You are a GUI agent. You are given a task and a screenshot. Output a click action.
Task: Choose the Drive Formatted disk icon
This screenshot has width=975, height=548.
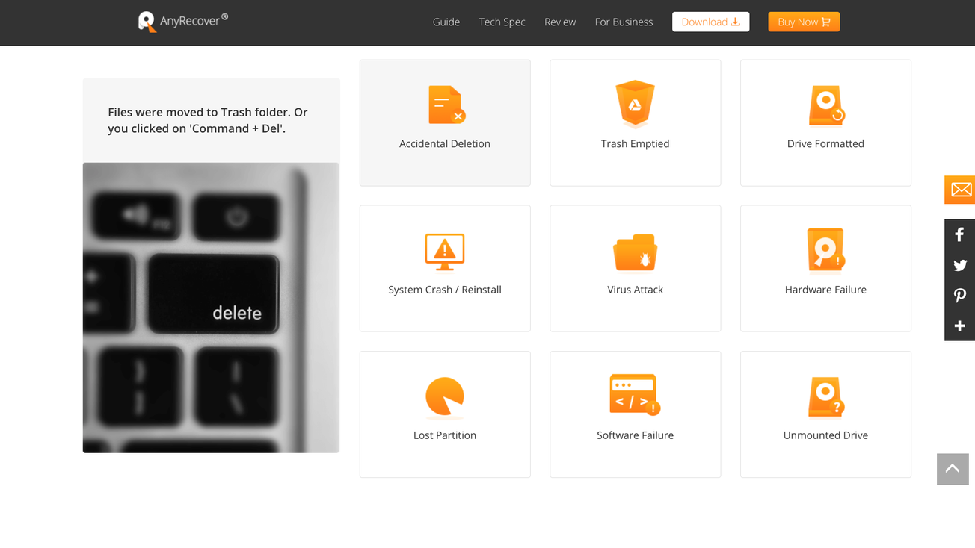coord(825,105)
